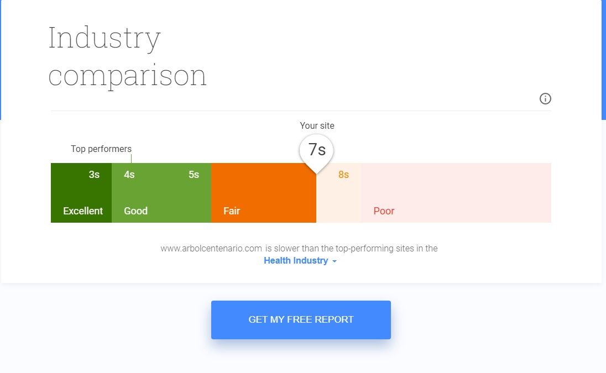This screenshot has width=606, height=373.
Task: Click the 5s label in the bar
Action: (x=194, y=175)
